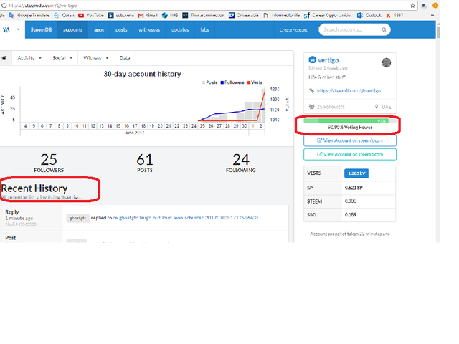Click the SteemDB wave logo icon
Image resolution: width=459 pixels, height=344 pixels.
(x=8, y=30)
